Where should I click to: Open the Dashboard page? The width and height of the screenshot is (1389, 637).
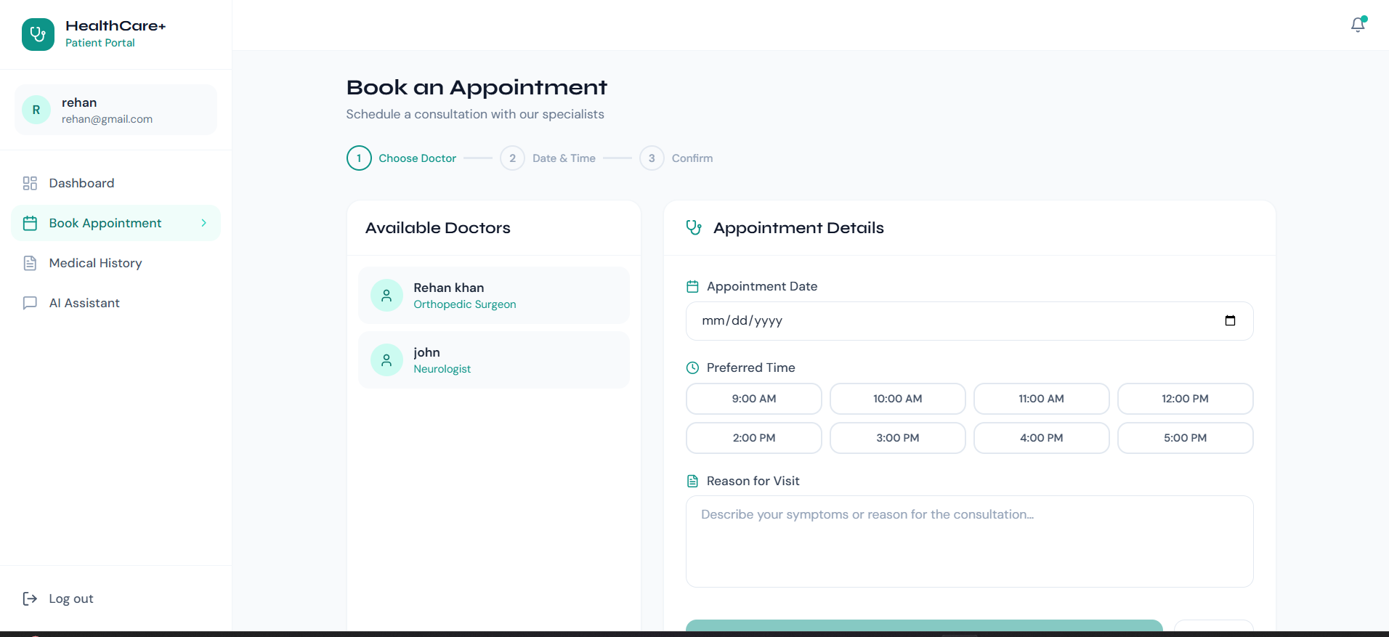(x=116, y=183)
